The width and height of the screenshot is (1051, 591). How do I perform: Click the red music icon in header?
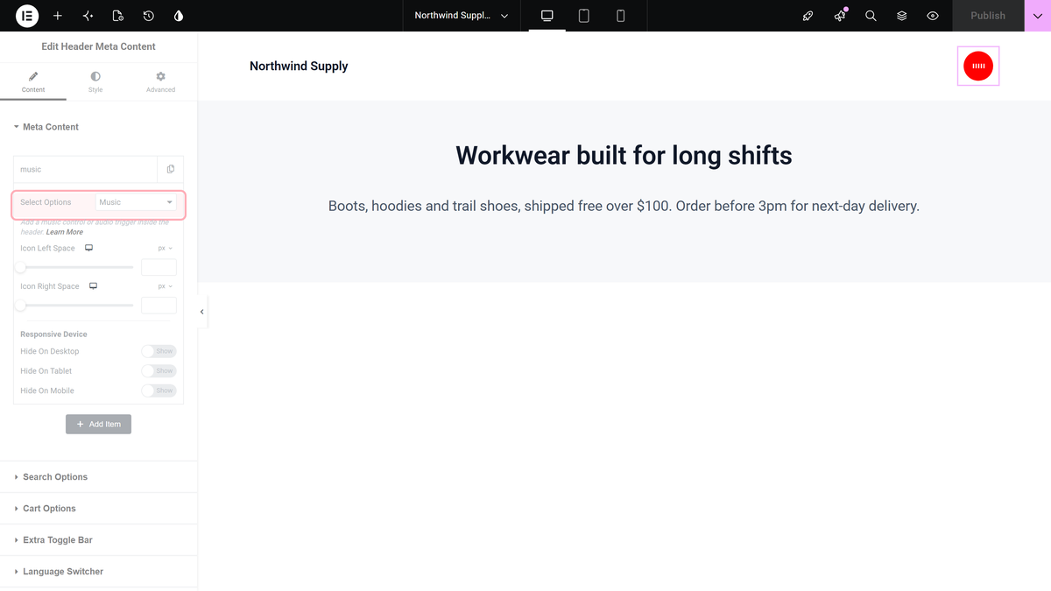point(978,66)
